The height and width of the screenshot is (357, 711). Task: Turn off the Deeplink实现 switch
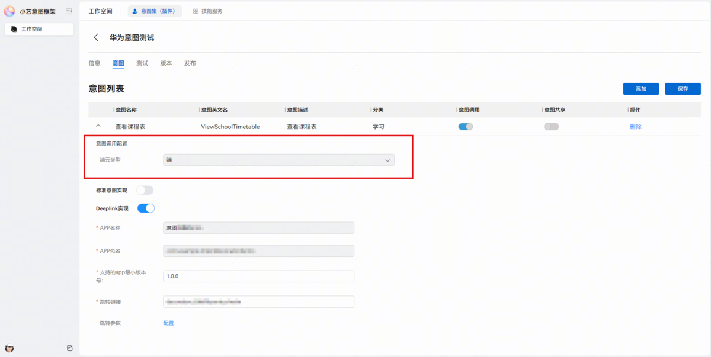pos(146,208)
